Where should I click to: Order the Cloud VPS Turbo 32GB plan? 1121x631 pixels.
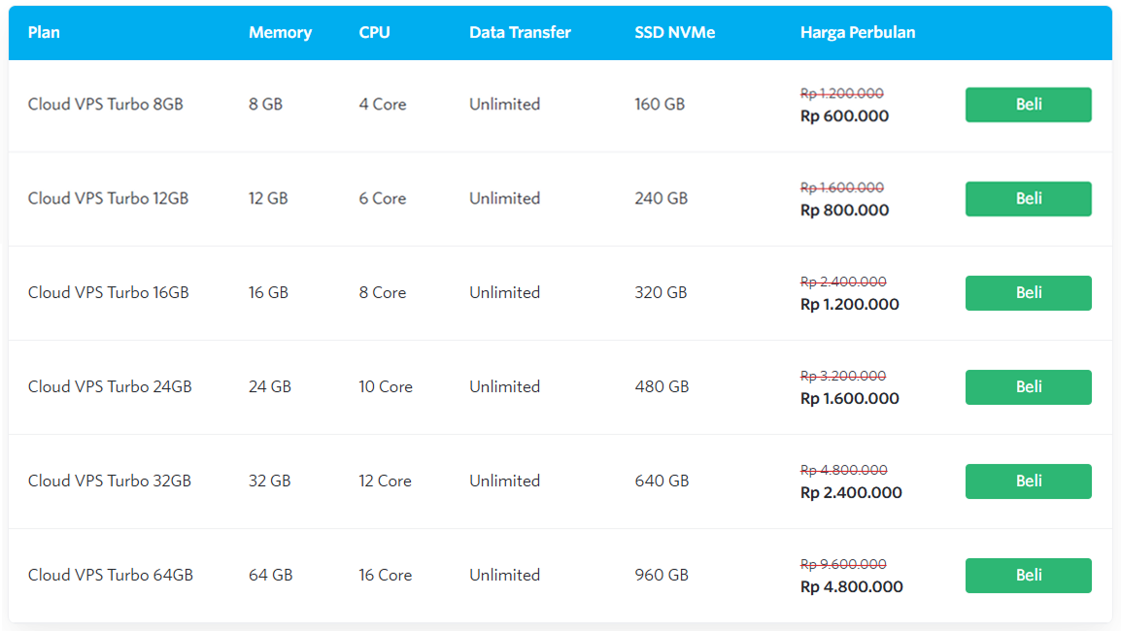click(x=1028, y=482)
